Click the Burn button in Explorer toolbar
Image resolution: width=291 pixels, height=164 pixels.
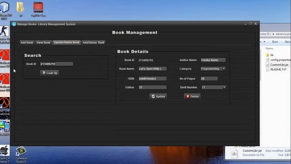coord(275,42)
